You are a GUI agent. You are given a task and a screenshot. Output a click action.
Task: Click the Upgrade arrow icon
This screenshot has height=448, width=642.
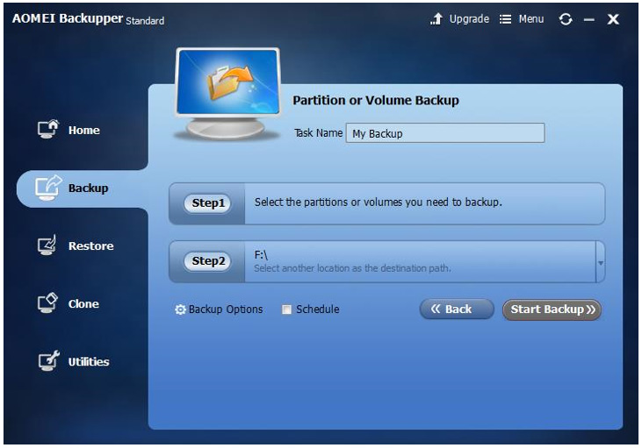[x=436, y=18]
